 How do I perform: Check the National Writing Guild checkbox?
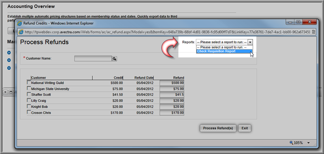point(29,83)
